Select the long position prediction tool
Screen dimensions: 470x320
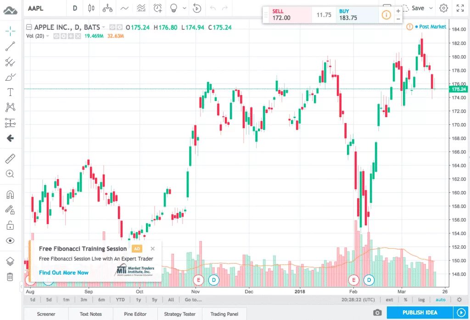pos(10,123)
